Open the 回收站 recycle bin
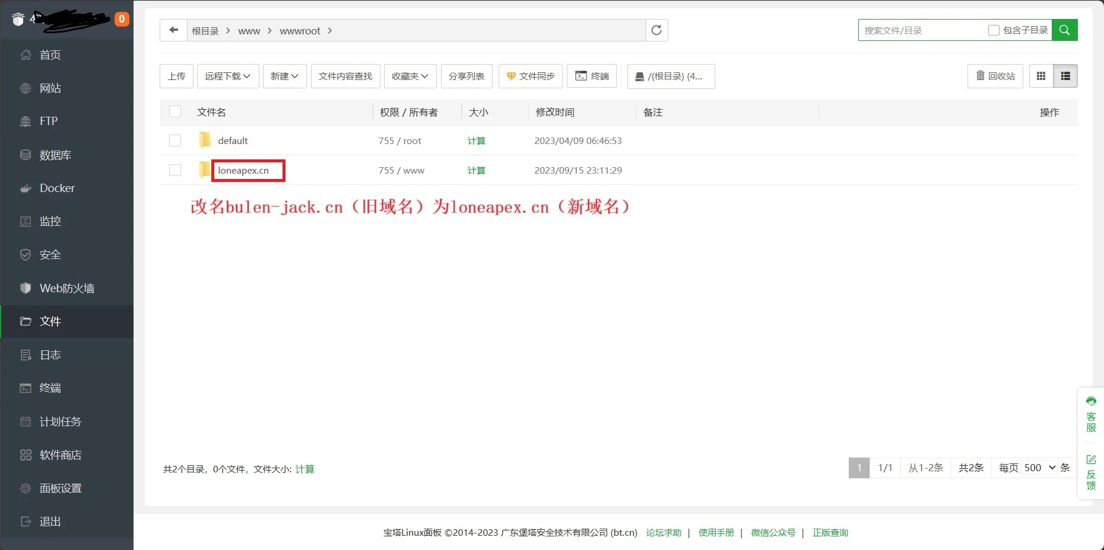Screen dimensions: 1104x550 tap(995, 76)
